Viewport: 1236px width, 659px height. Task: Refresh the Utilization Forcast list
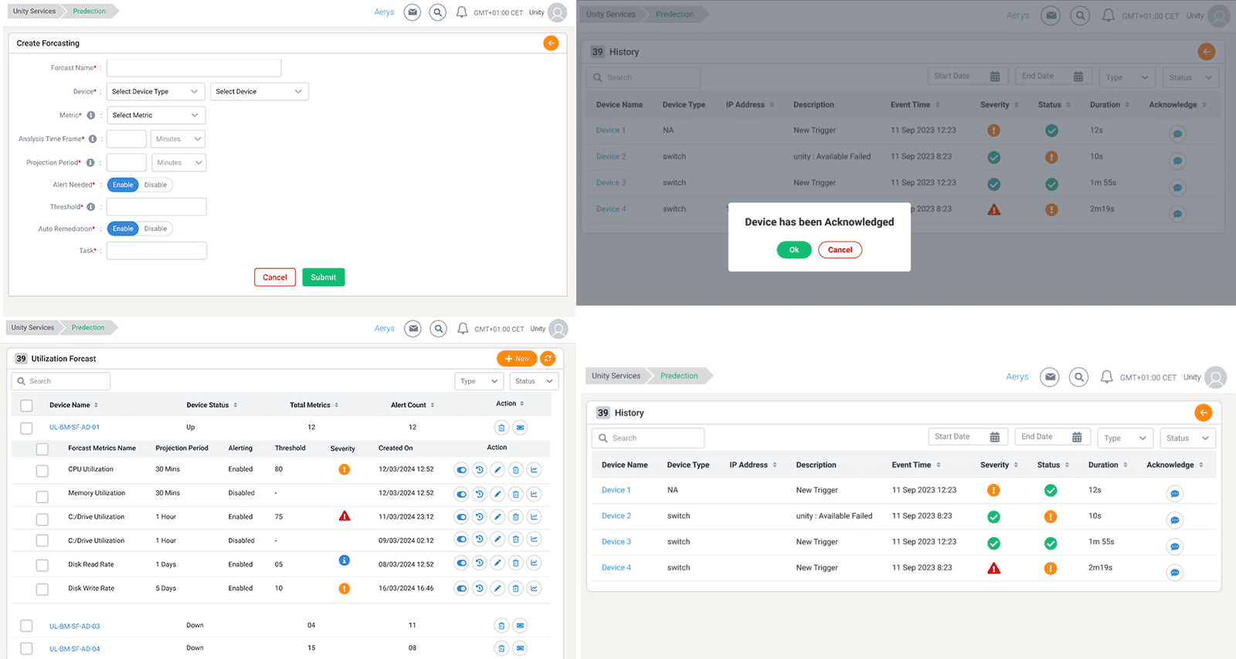click(548, 359)
